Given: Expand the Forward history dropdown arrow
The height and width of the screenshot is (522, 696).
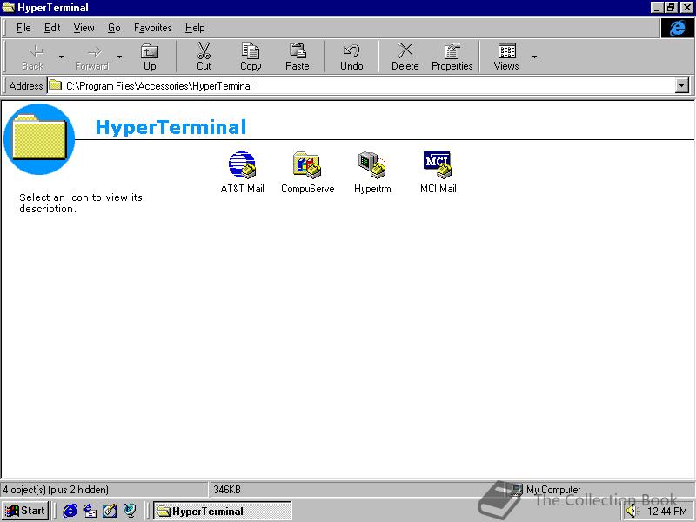Looking at the screenshot, I should tap(119, 57).
